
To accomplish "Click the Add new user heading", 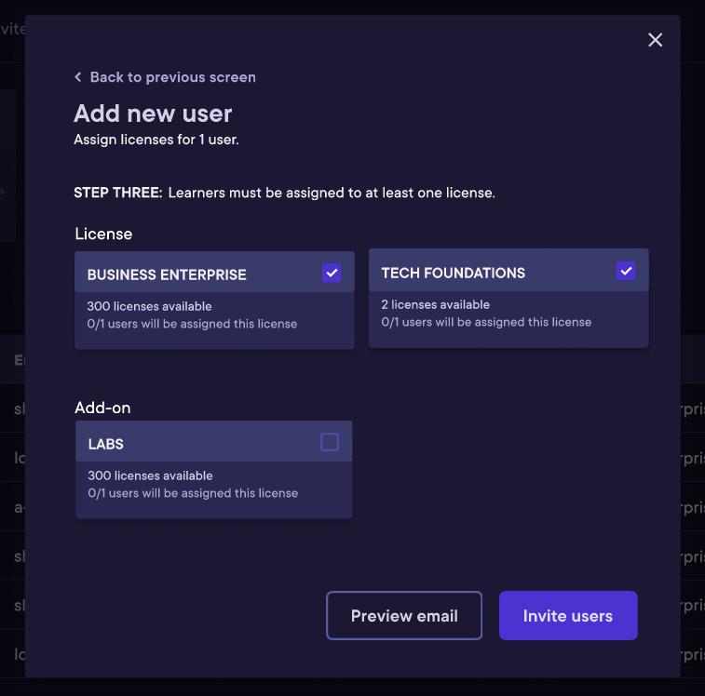I will 153,114.
